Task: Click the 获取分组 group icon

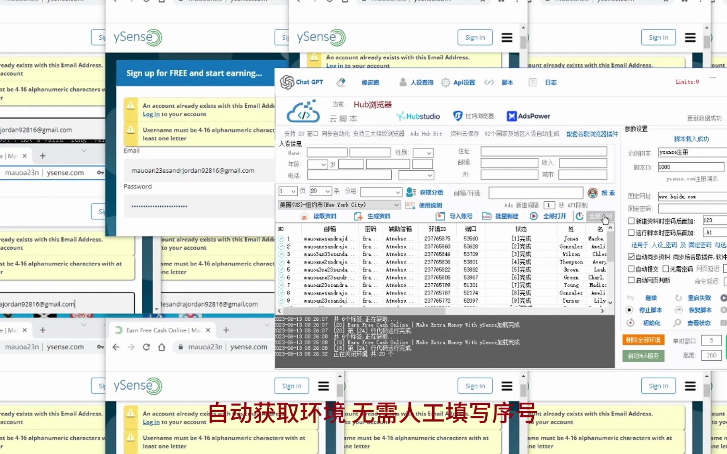Action: point(411,192)
